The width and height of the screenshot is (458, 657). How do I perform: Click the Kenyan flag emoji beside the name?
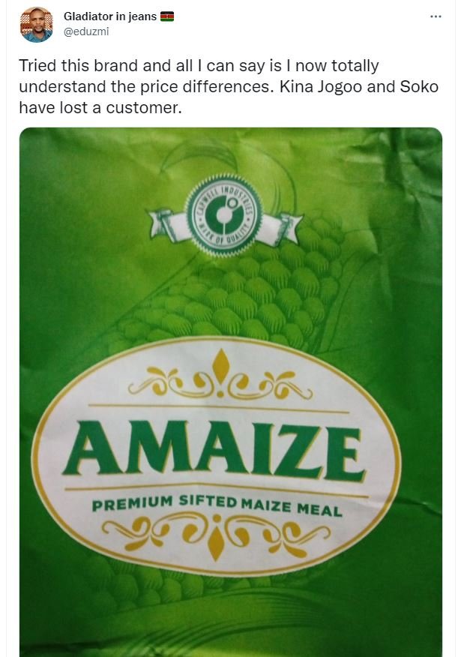167,16
